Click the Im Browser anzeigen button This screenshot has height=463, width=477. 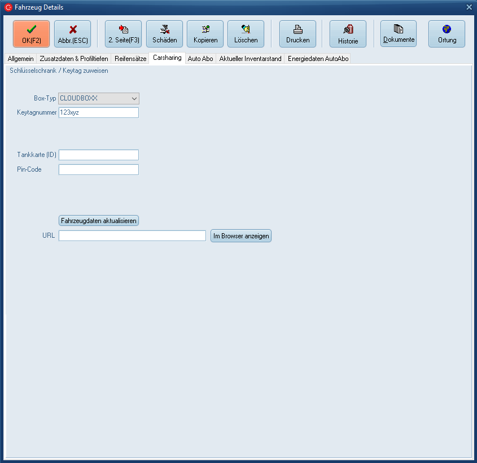tap(241, 236)
